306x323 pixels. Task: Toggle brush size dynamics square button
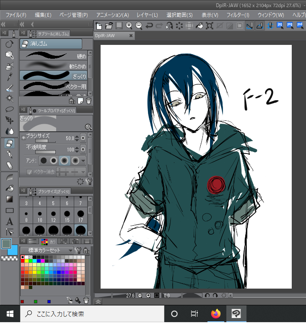(x=83, y=138)
